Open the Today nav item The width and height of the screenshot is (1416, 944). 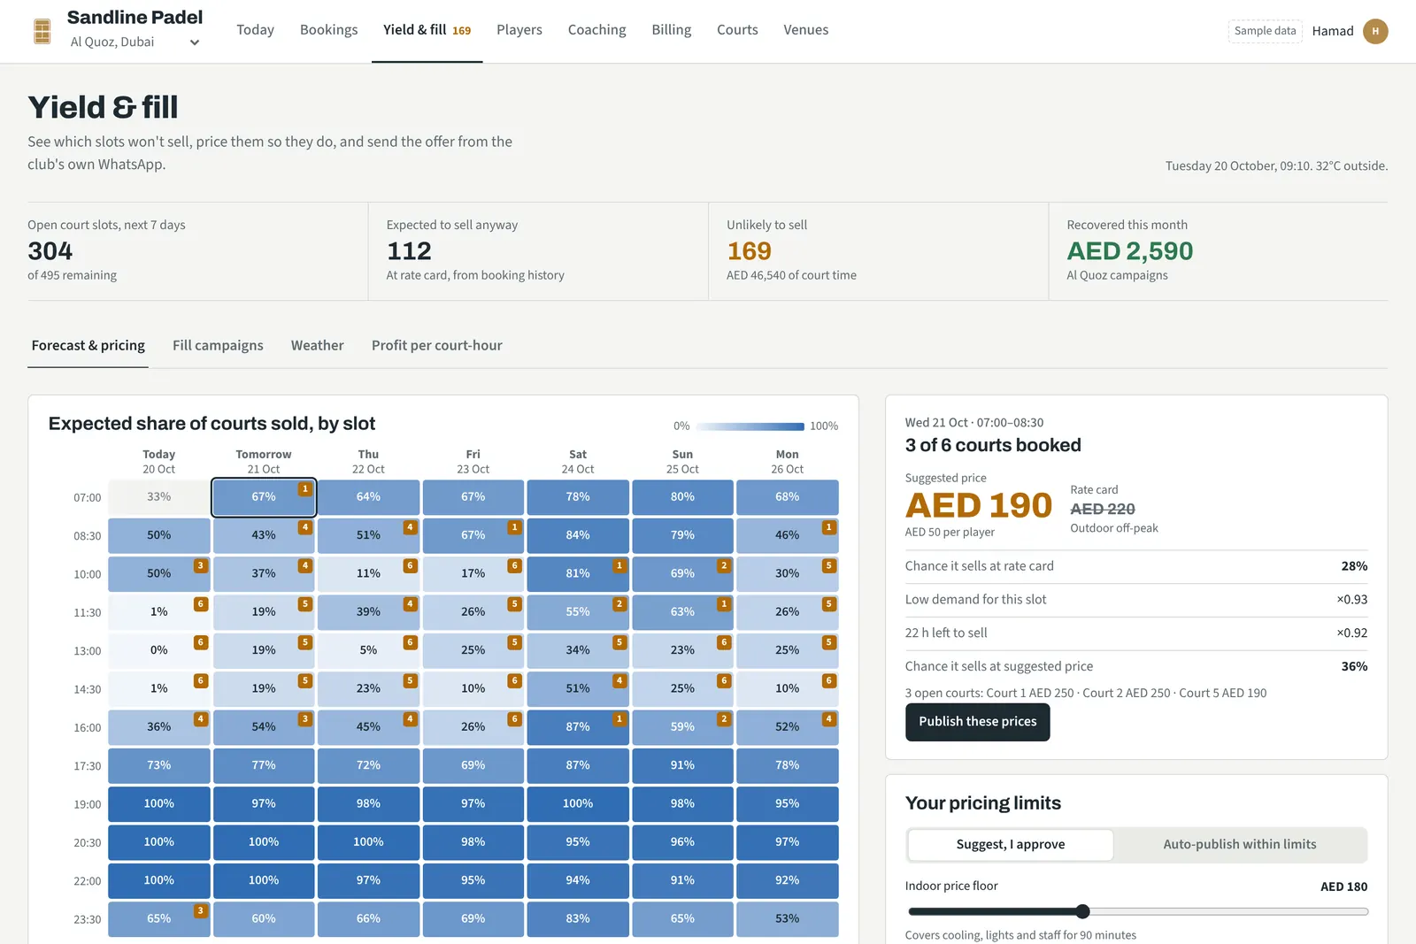point(255,30)
